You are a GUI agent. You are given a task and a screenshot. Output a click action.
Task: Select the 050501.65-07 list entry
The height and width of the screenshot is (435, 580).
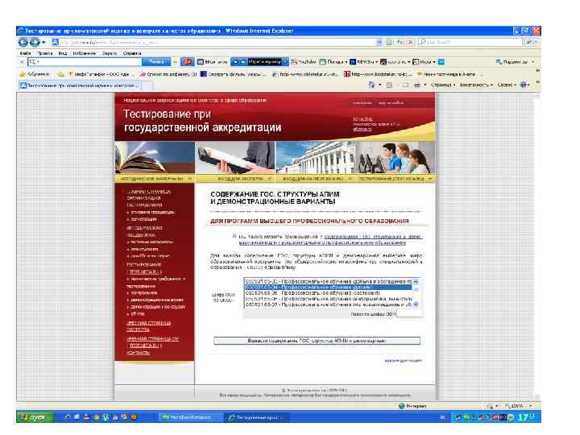(328, 304)
